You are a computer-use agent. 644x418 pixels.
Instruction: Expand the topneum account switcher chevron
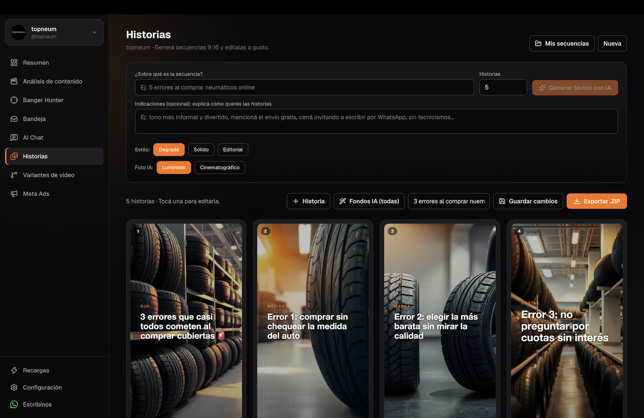pyautogui.click(x=95, y=32)
